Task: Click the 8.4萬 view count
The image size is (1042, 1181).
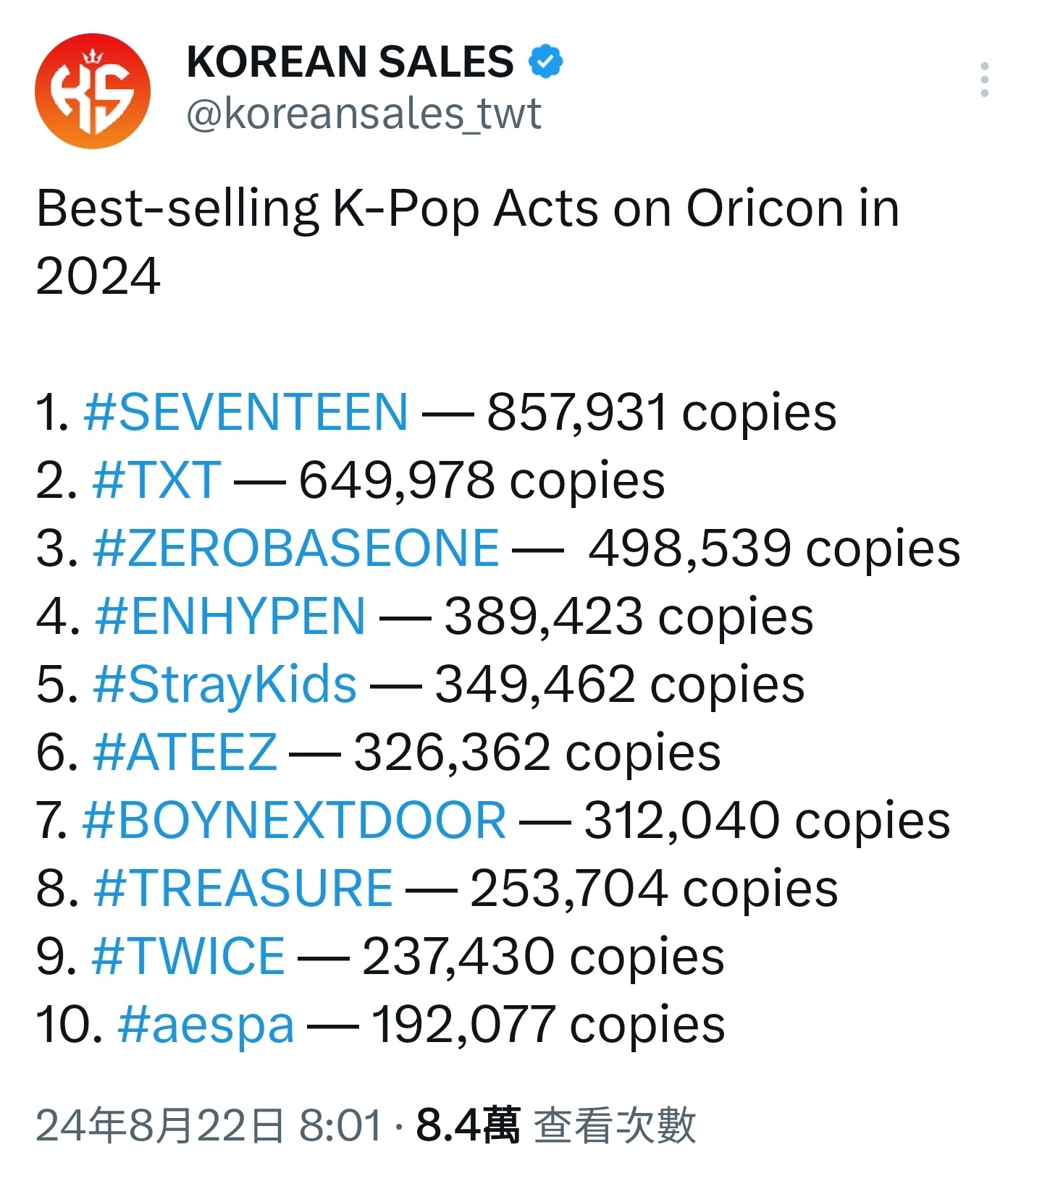Action: pyautogui.click(x=468, y=1126)
